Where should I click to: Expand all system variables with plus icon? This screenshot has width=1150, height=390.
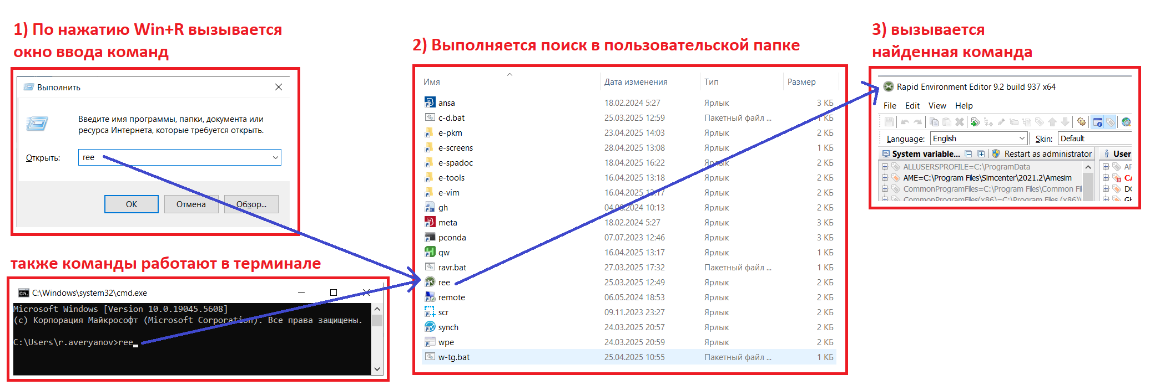click(x=981, y=154)
